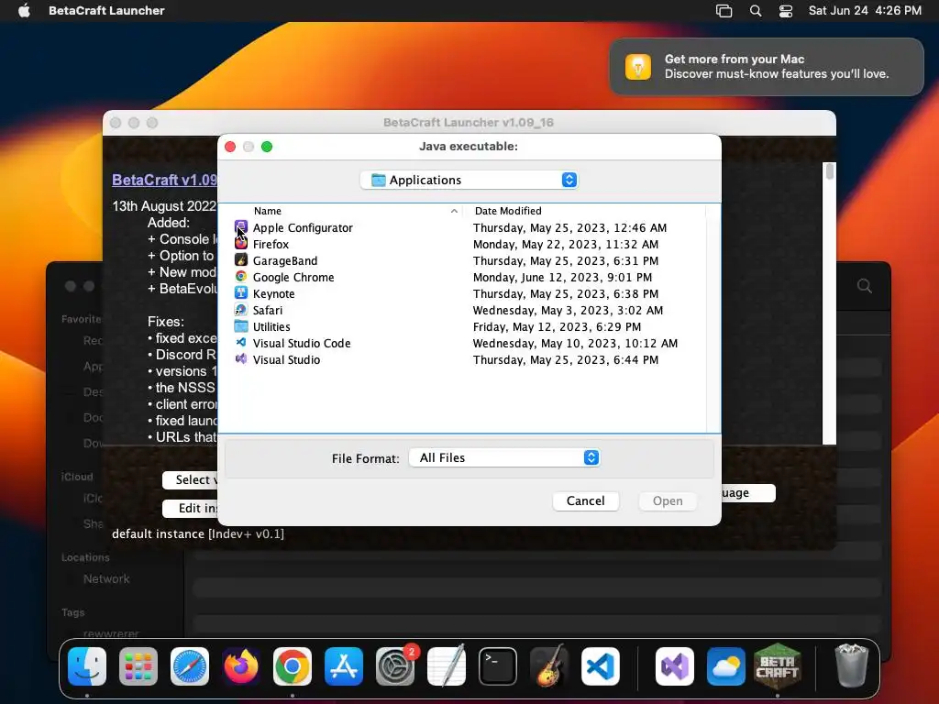The image size is (939, 704).
Task: Select the Google Chrome icon in list
Action: tap(241, 277)
